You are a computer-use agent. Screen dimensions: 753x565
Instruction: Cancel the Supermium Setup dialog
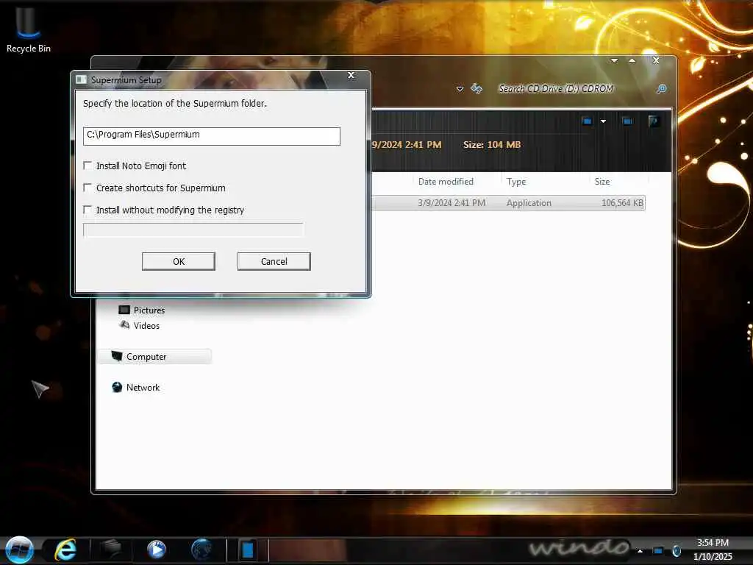click(274, 261)
